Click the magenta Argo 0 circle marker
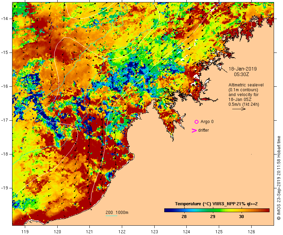The width and height of the screenshot is (283, 235). click(197, 122)
